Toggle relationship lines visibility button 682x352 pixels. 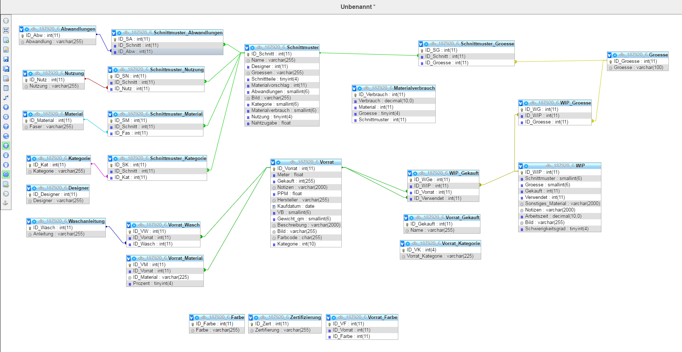click(x=6, y=175)
